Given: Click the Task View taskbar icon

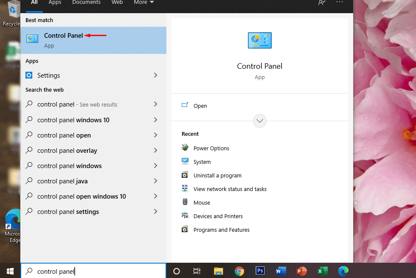Looking at the screenshot, I should coord(197,271).
